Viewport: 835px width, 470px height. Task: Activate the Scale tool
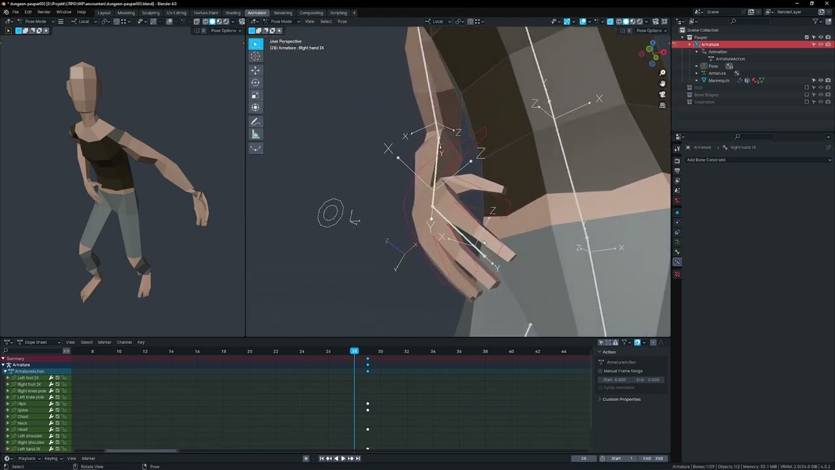(x=256, y=95)
